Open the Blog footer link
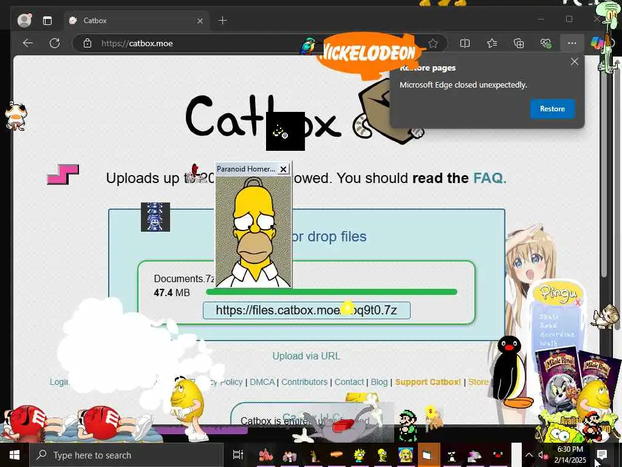Image resolution: width=622 pixels, height=467 pixels. coord(379,382)
